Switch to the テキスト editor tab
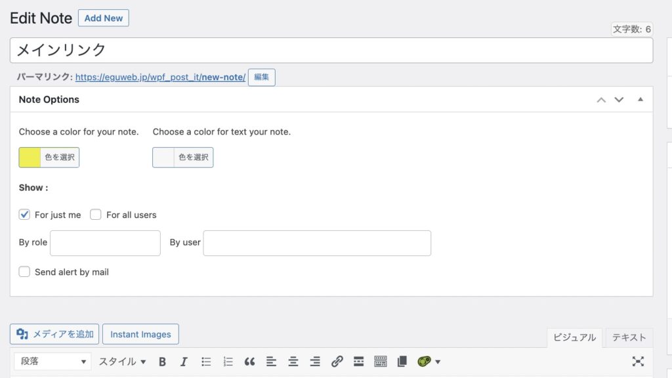Image resolution: width=672 pixels, height=378 pixels. tap(629, 337)
